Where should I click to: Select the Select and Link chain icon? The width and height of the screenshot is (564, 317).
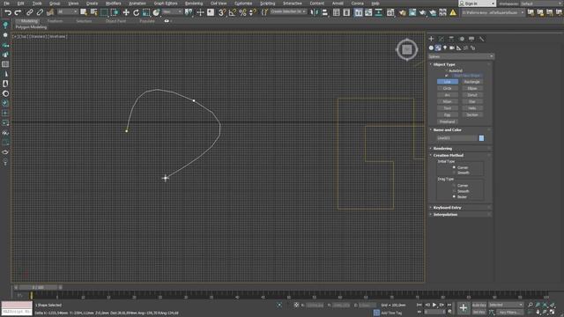pos(29,12)
